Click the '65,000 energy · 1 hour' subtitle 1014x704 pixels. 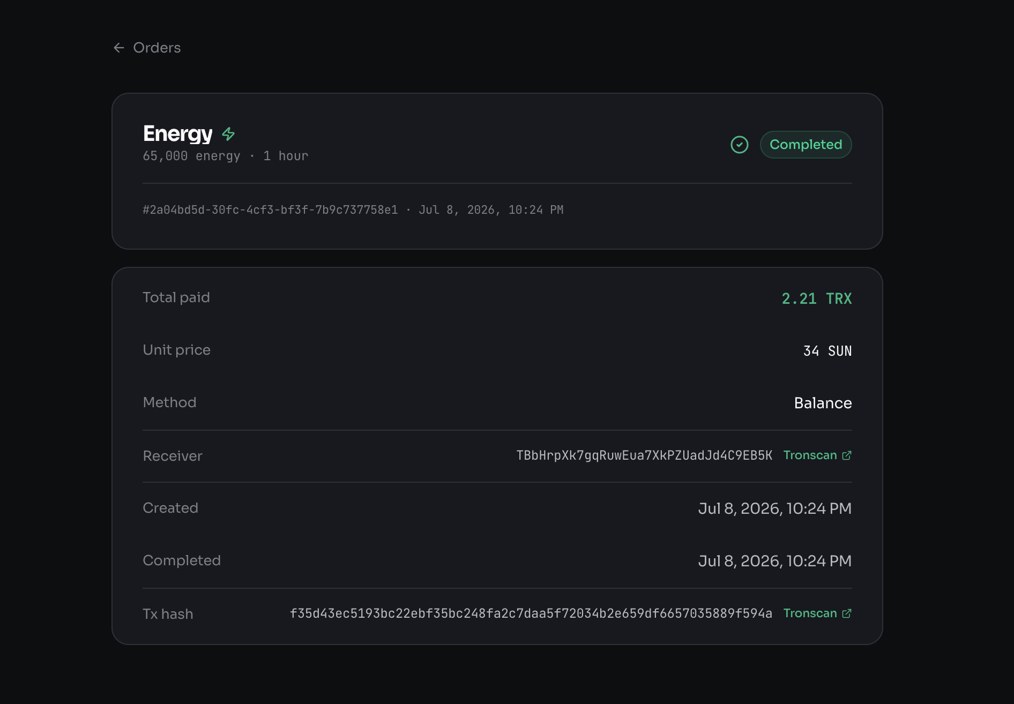click(226, 156)
